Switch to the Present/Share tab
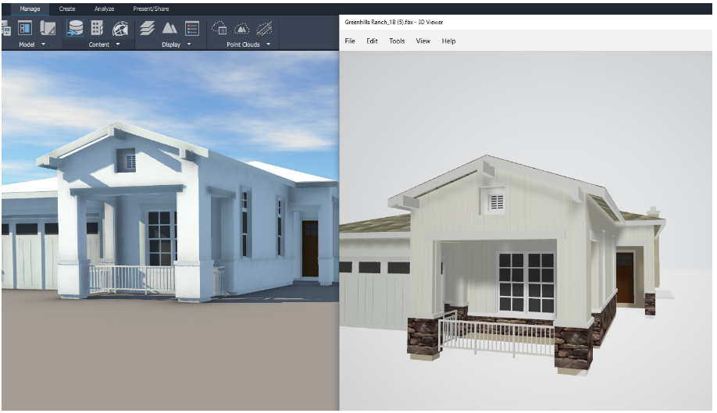The width and height of the screenshot is (717, 413). (x=151, y=9)
